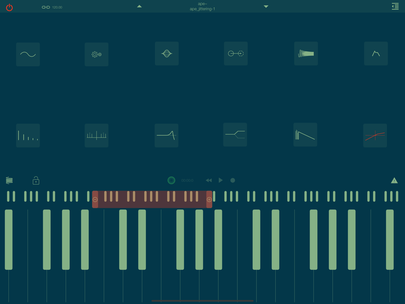Open the ape_jittering-1 preset name

pyautogui.click(x=202, y=9)
